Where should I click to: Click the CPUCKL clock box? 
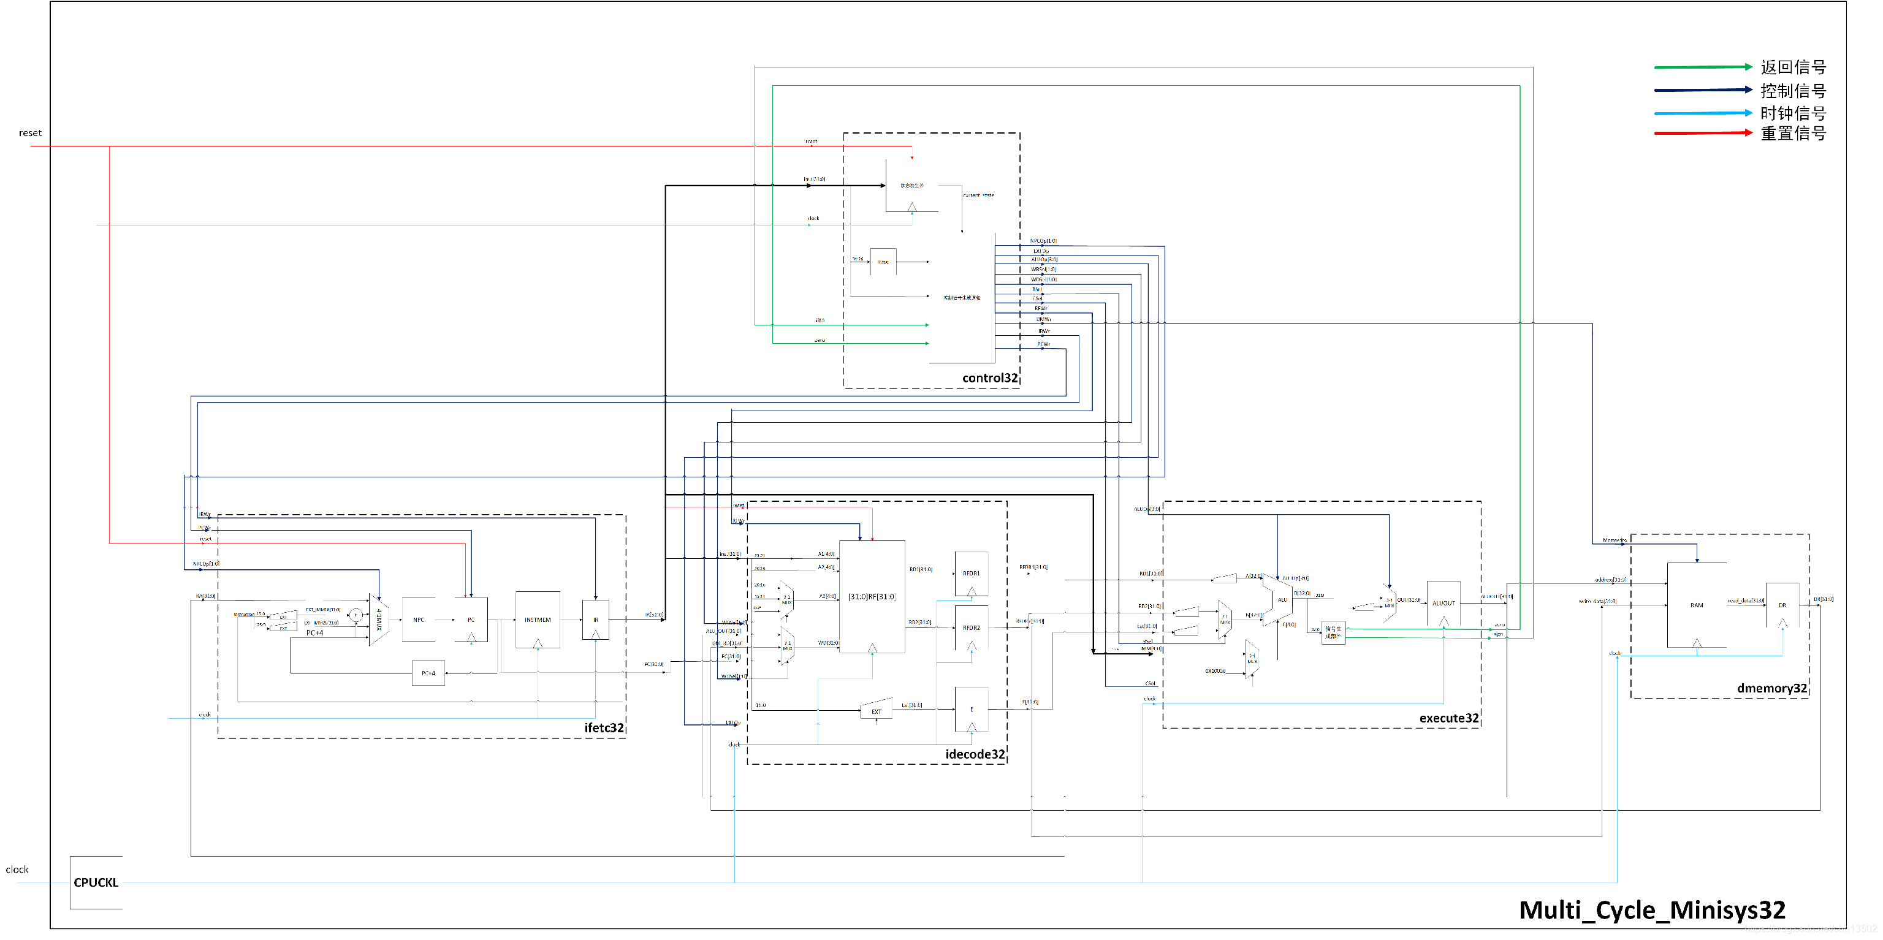[96, 882]
